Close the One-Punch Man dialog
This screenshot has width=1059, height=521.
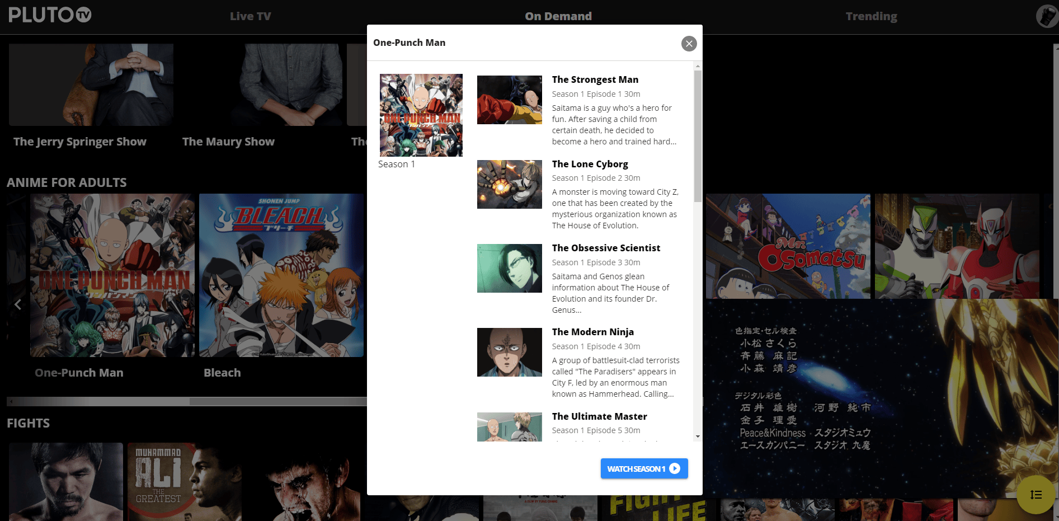[689, 44]
